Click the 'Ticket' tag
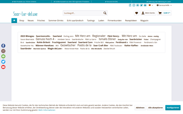Screen dimensions: 183x114 pyautogui.click(x=146, y=40)
